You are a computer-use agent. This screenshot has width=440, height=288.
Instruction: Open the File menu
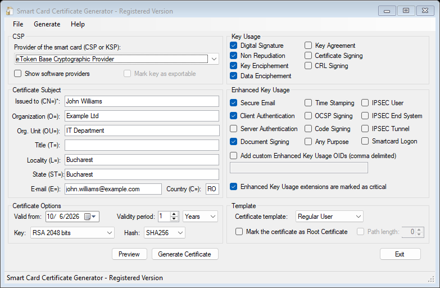18,24
